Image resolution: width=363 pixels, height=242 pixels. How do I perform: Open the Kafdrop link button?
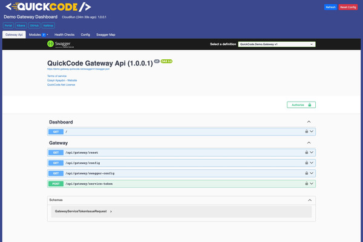pos(48,25)
